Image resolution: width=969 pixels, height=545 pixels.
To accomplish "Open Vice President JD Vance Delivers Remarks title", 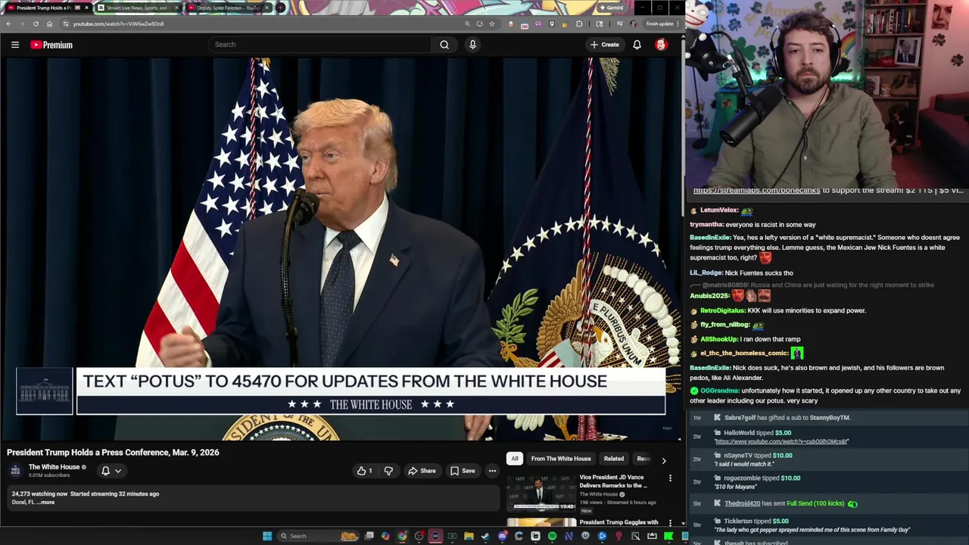I will [613, 481].
